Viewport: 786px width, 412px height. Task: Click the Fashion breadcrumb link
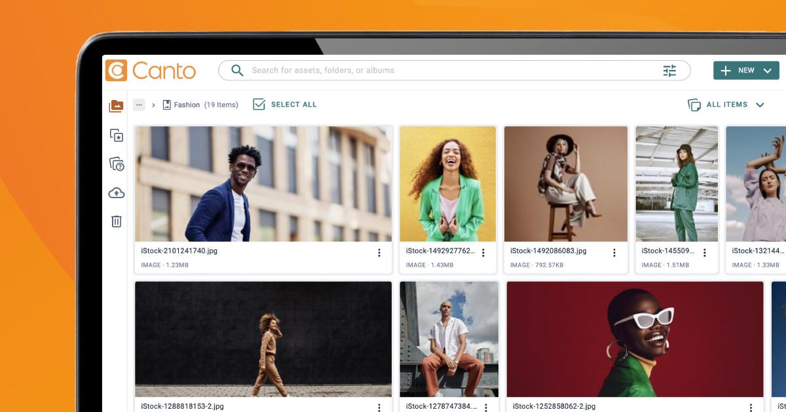coord(187,105)
